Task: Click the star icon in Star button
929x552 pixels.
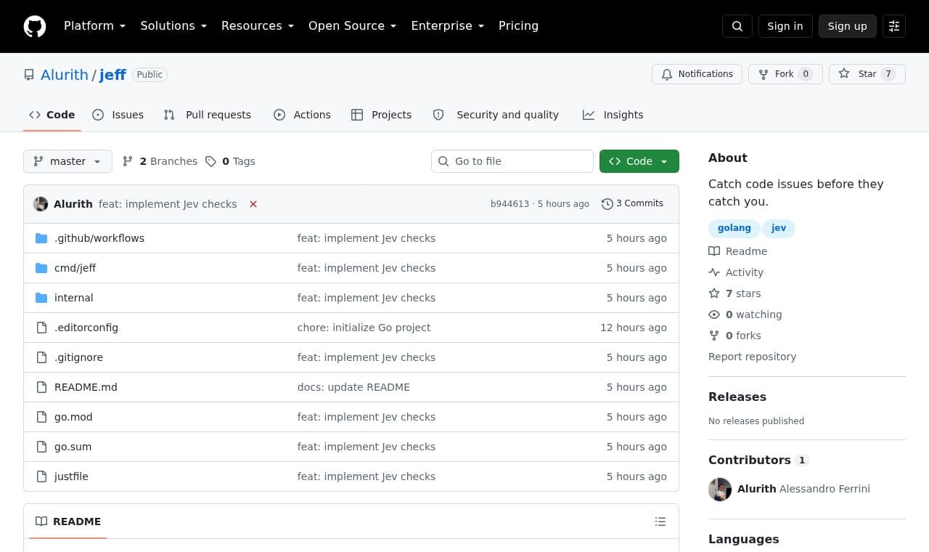Action: (x=844, y=74)
